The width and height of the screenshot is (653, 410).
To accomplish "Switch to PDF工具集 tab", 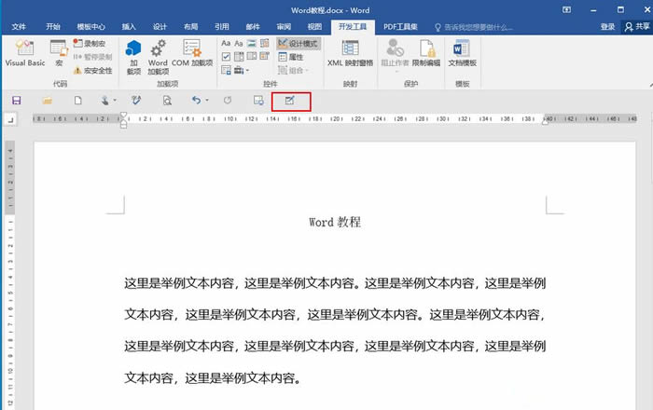I will pyautogui.click(x=400, y=27).
